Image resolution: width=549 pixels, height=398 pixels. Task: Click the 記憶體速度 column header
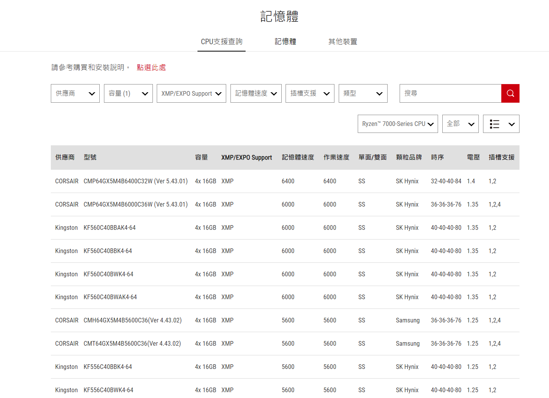click(x=298, y=157)
